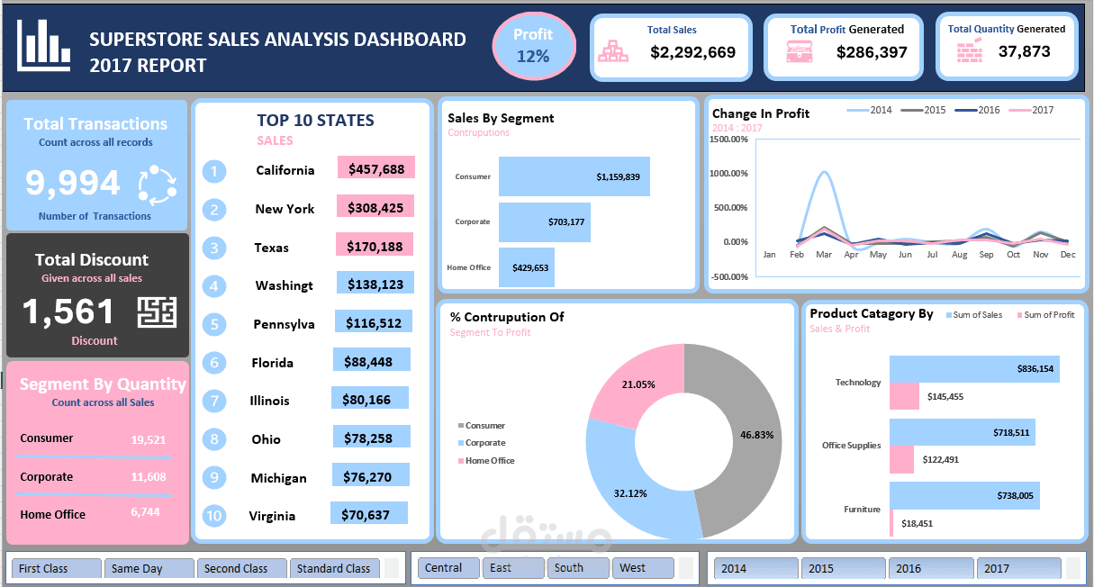Enable the West region filter
Image resolution: width=1094 pixels, height=587 pixels.
642,568
